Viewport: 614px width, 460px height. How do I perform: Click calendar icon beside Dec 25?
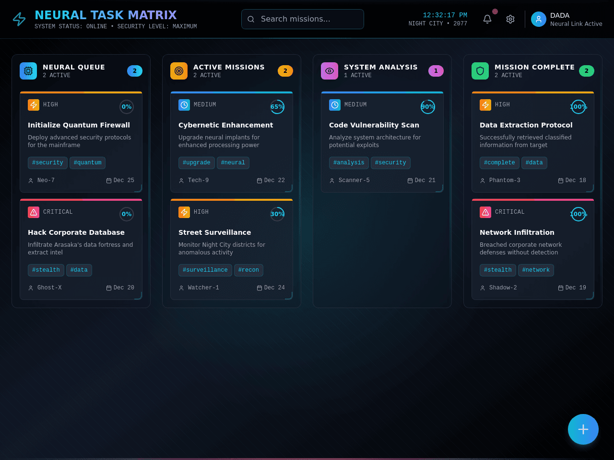coord(109,181)
